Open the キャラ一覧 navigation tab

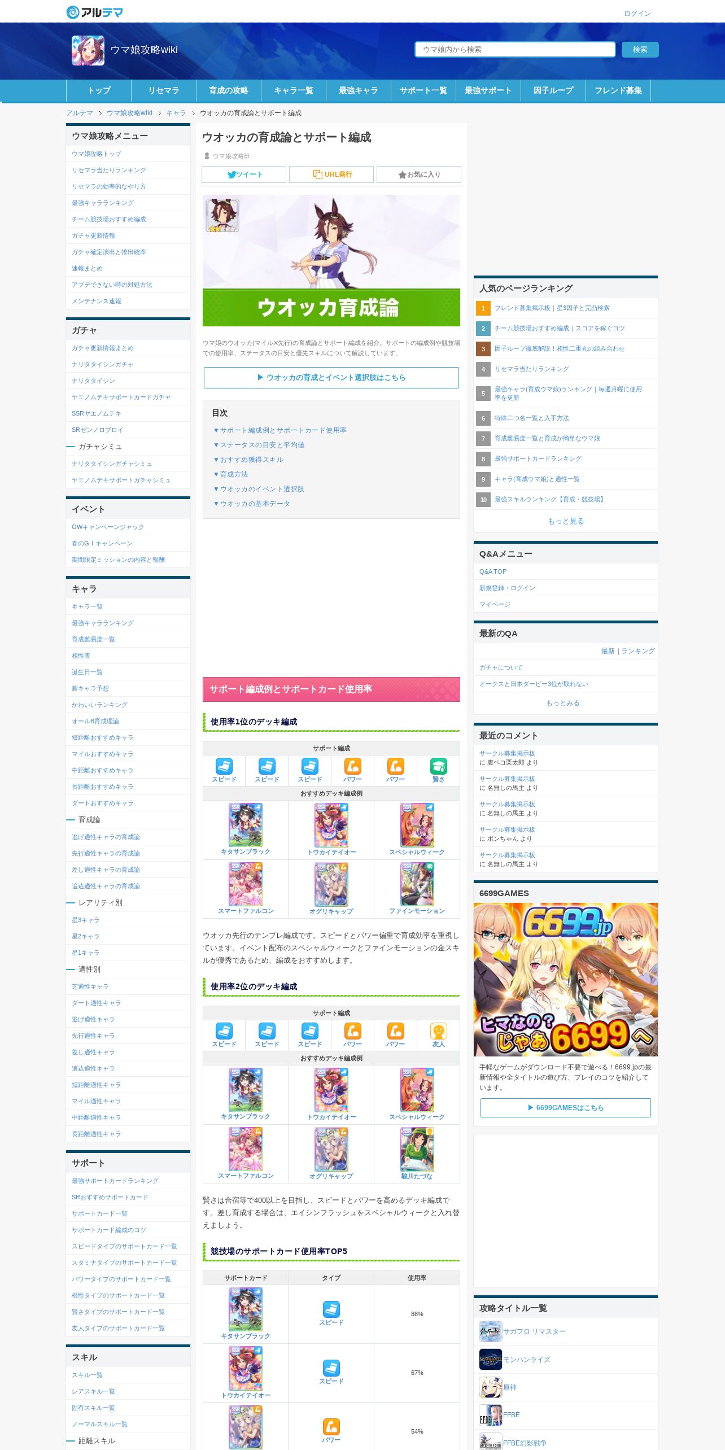coord(294,90)
